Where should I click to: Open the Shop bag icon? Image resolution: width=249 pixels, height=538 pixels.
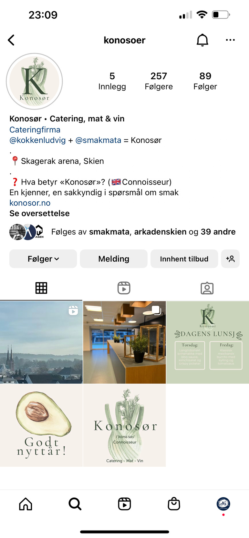[174, 504]
